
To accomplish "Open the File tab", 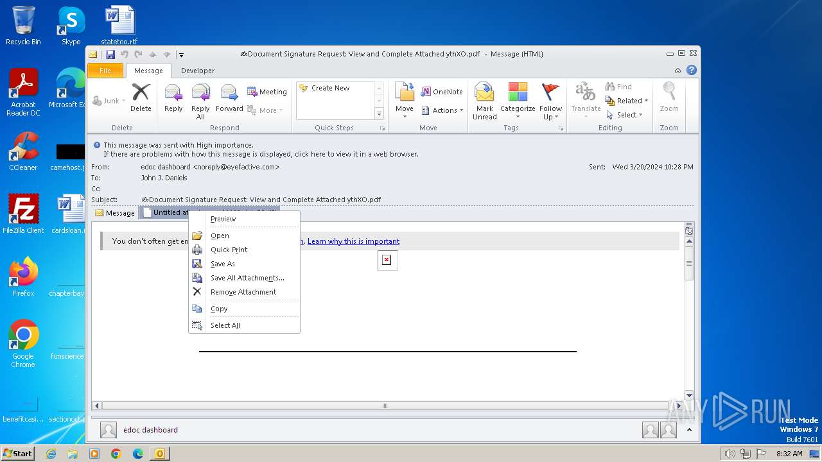I will point(105,71).
